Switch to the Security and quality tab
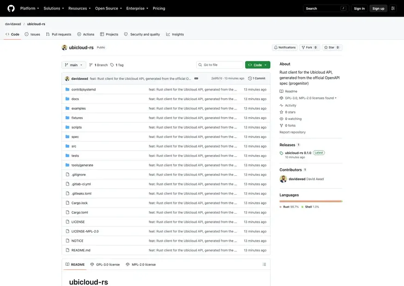 click(142, 34)
